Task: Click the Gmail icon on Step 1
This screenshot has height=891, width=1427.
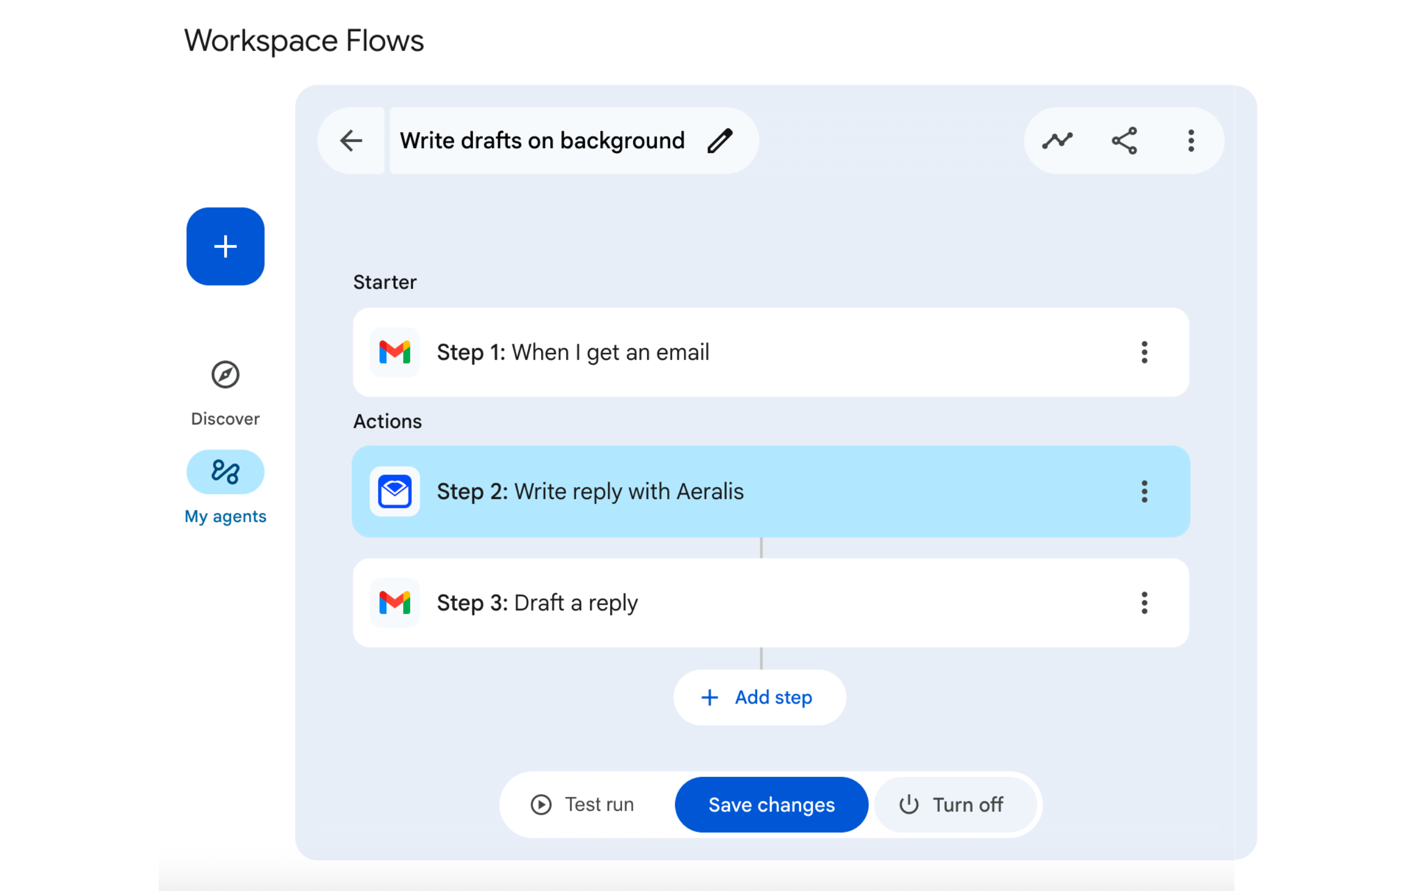Action: 394,352
